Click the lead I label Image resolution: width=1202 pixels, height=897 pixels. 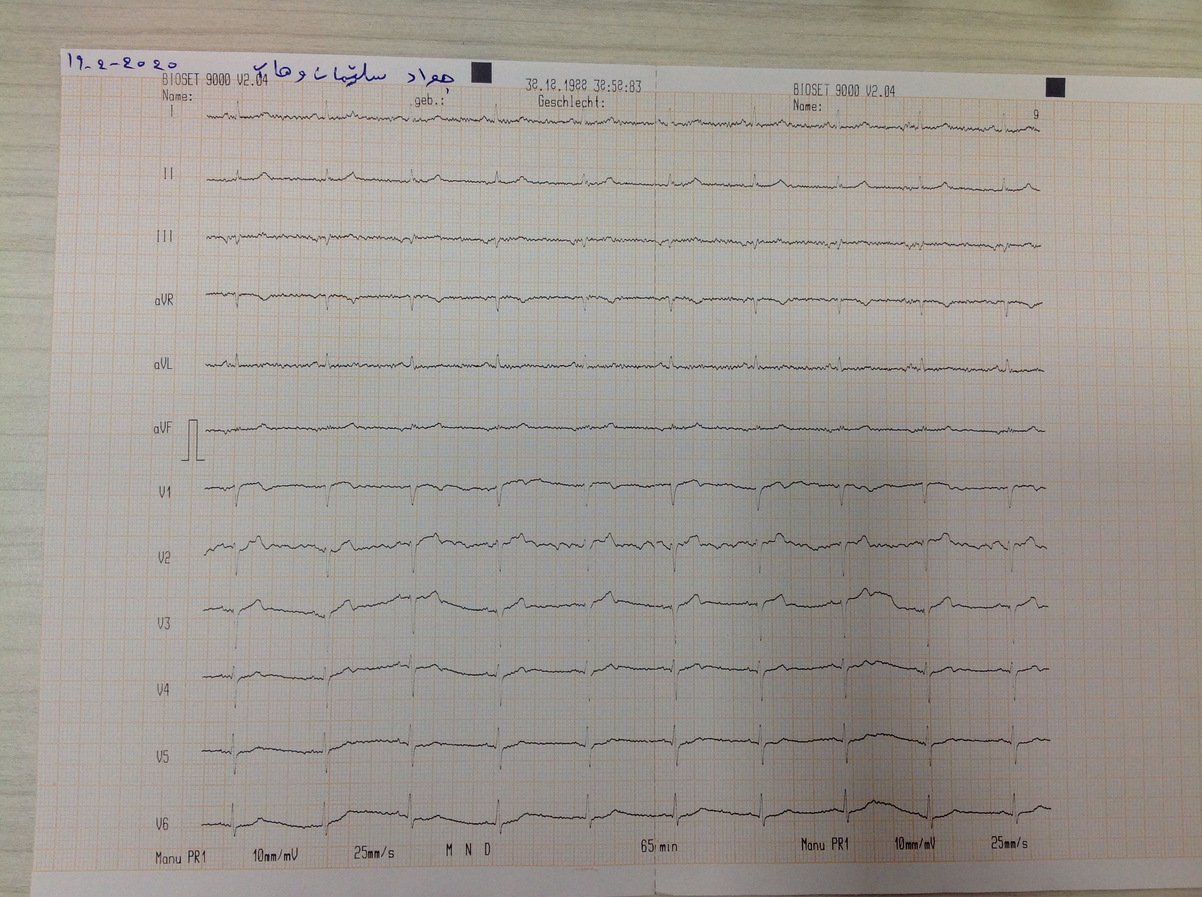click(172, 111)
